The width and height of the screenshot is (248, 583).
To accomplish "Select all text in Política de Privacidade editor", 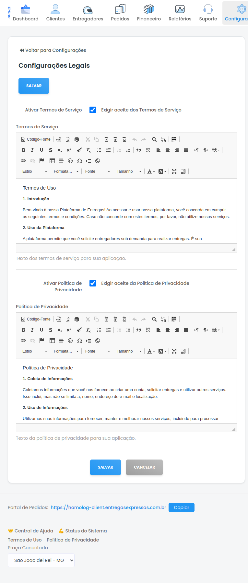I will click(x=174, y=319).
